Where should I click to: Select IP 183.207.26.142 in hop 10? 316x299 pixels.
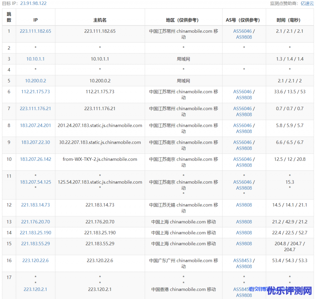point(35,159)
